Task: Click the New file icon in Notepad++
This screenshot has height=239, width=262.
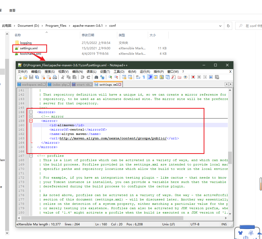Action: coord(19,77)
